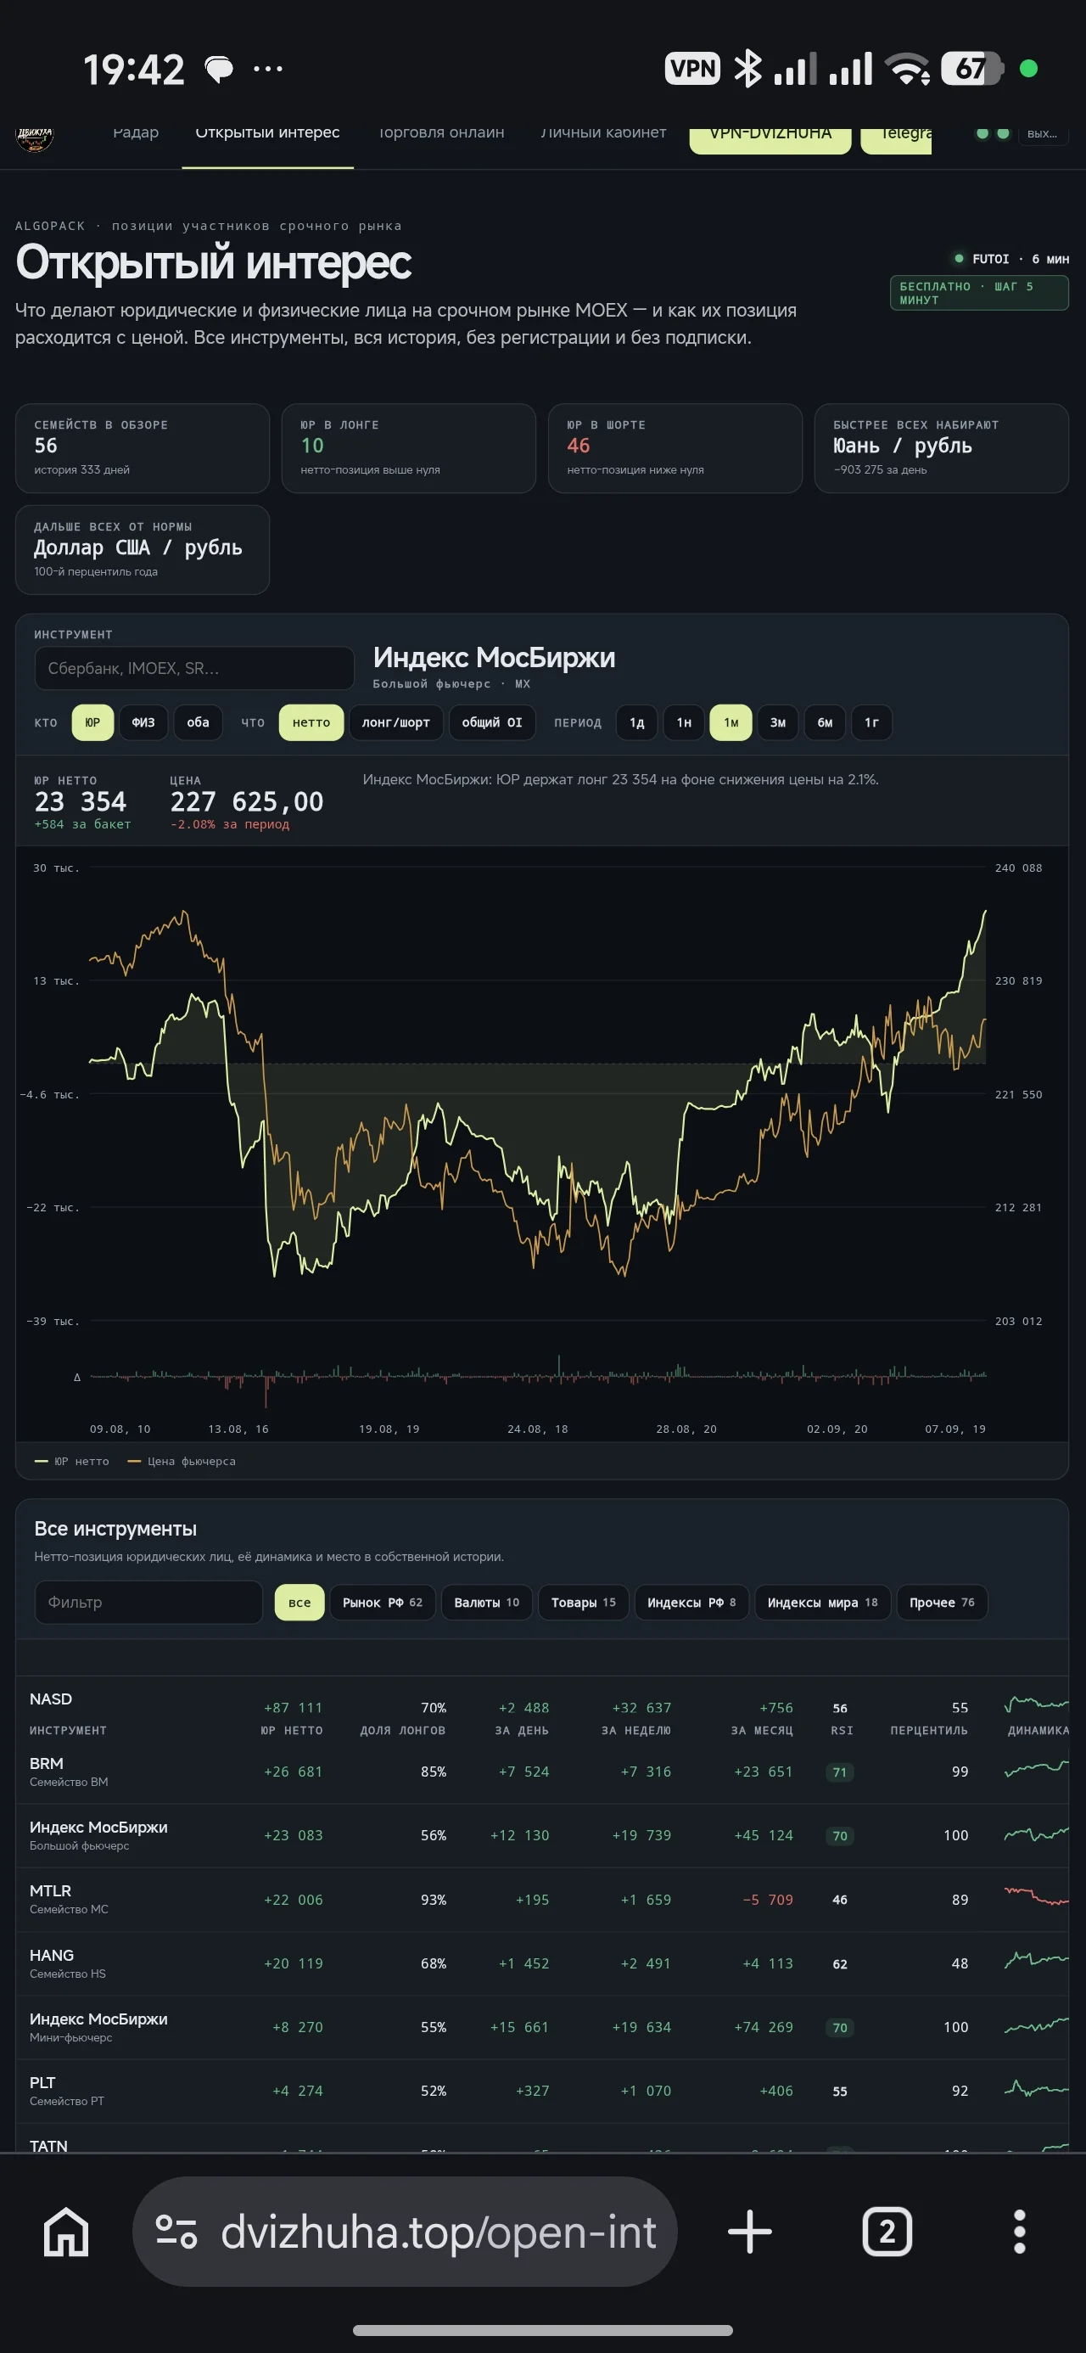Open the Юань / рубль fastest-growing card
Viewport: 1086px width, 2353px height.
click(942, 448)
